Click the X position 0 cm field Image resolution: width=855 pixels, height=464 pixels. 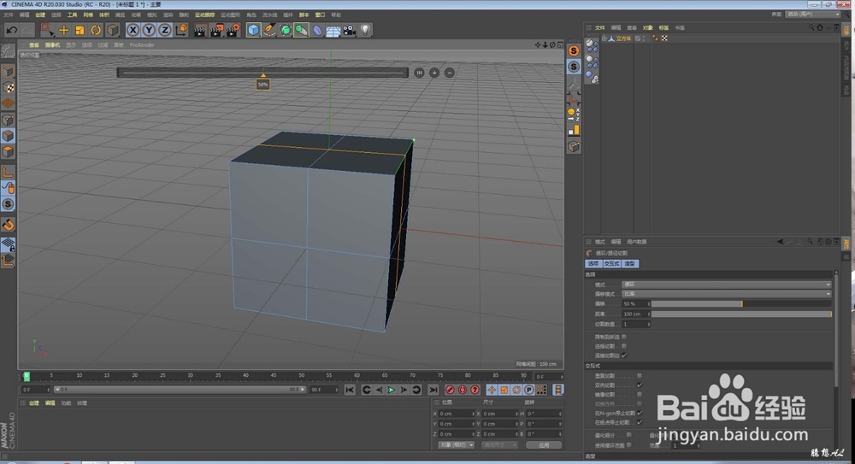click(x=457, y=414)
